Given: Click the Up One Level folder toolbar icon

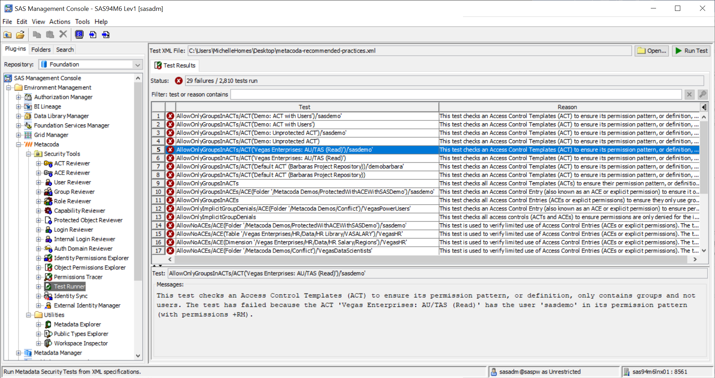Looking at the screenshot, I should 7,34.
